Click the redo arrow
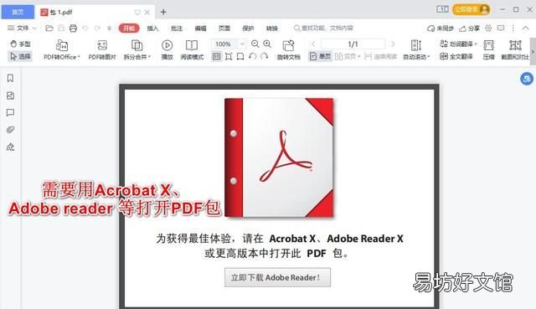This screenshot has width=536, height=309. pyautogui.click(x=97, y=28)
